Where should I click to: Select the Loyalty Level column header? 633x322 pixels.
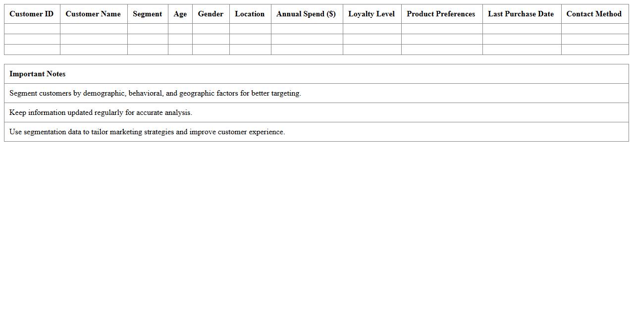point(371,14)
